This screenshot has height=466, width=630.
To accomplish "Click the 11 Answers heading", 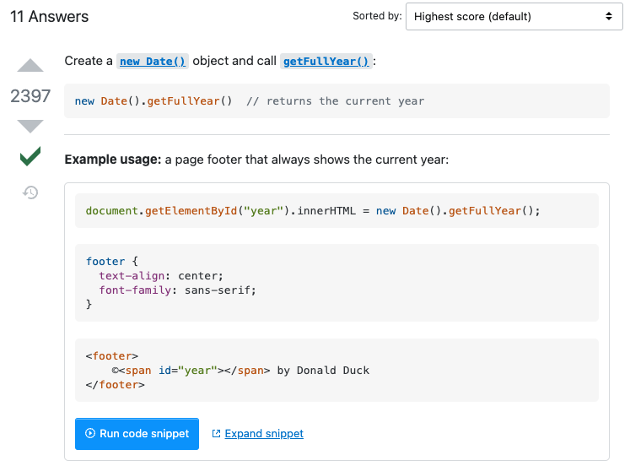I will (x=49, y=17).
